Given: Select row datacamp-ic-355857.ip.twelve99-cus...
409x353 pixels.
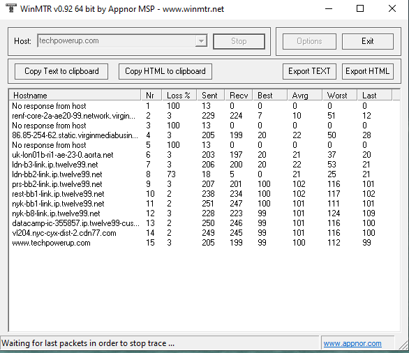Looking at the screenshot, I should point(200,223).
